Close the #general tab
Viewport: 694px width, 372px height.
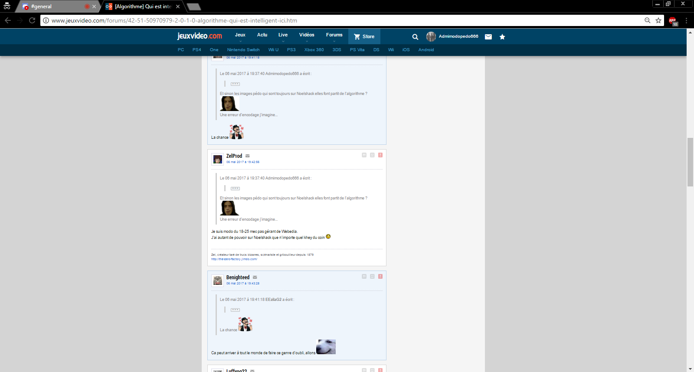pyautogui.click(x=94, y=7)
